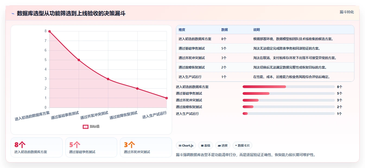Click the progress bar for 通过并发冲突测试

coord(289,100)
